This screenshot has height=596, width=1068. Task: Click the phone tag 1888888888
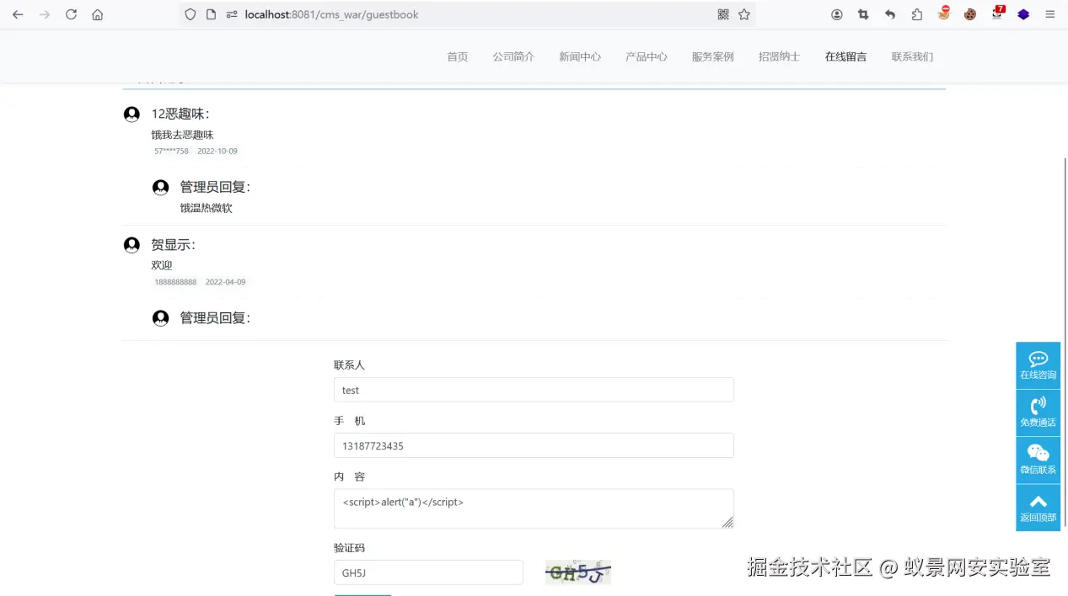175,282
